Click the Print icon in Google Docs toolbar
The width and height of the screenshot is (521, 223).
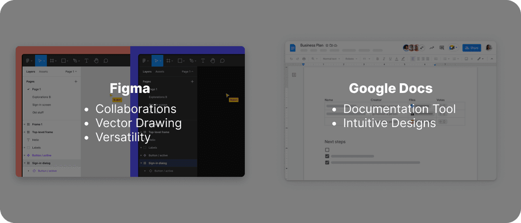tap(304, 59)
